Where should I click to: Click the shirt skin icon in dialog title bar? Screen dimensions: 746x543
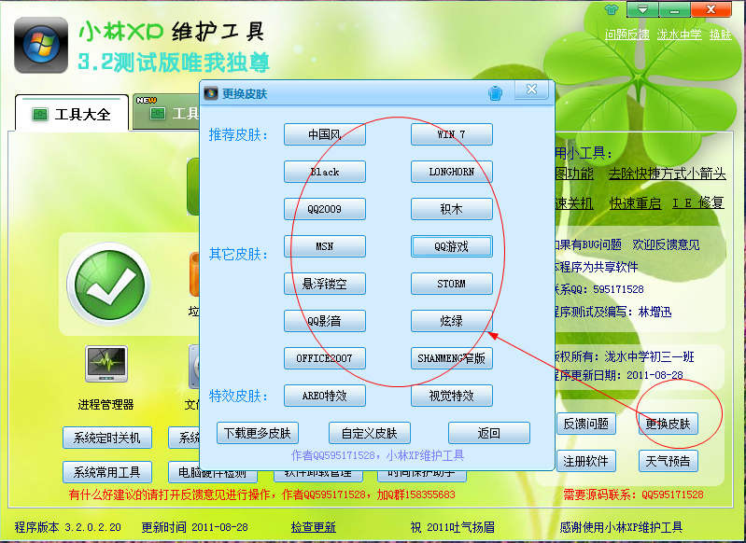click(495, 93)
